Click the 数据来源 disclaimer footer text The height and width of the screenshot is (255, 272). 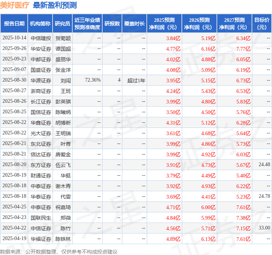(x=59, y=251)
